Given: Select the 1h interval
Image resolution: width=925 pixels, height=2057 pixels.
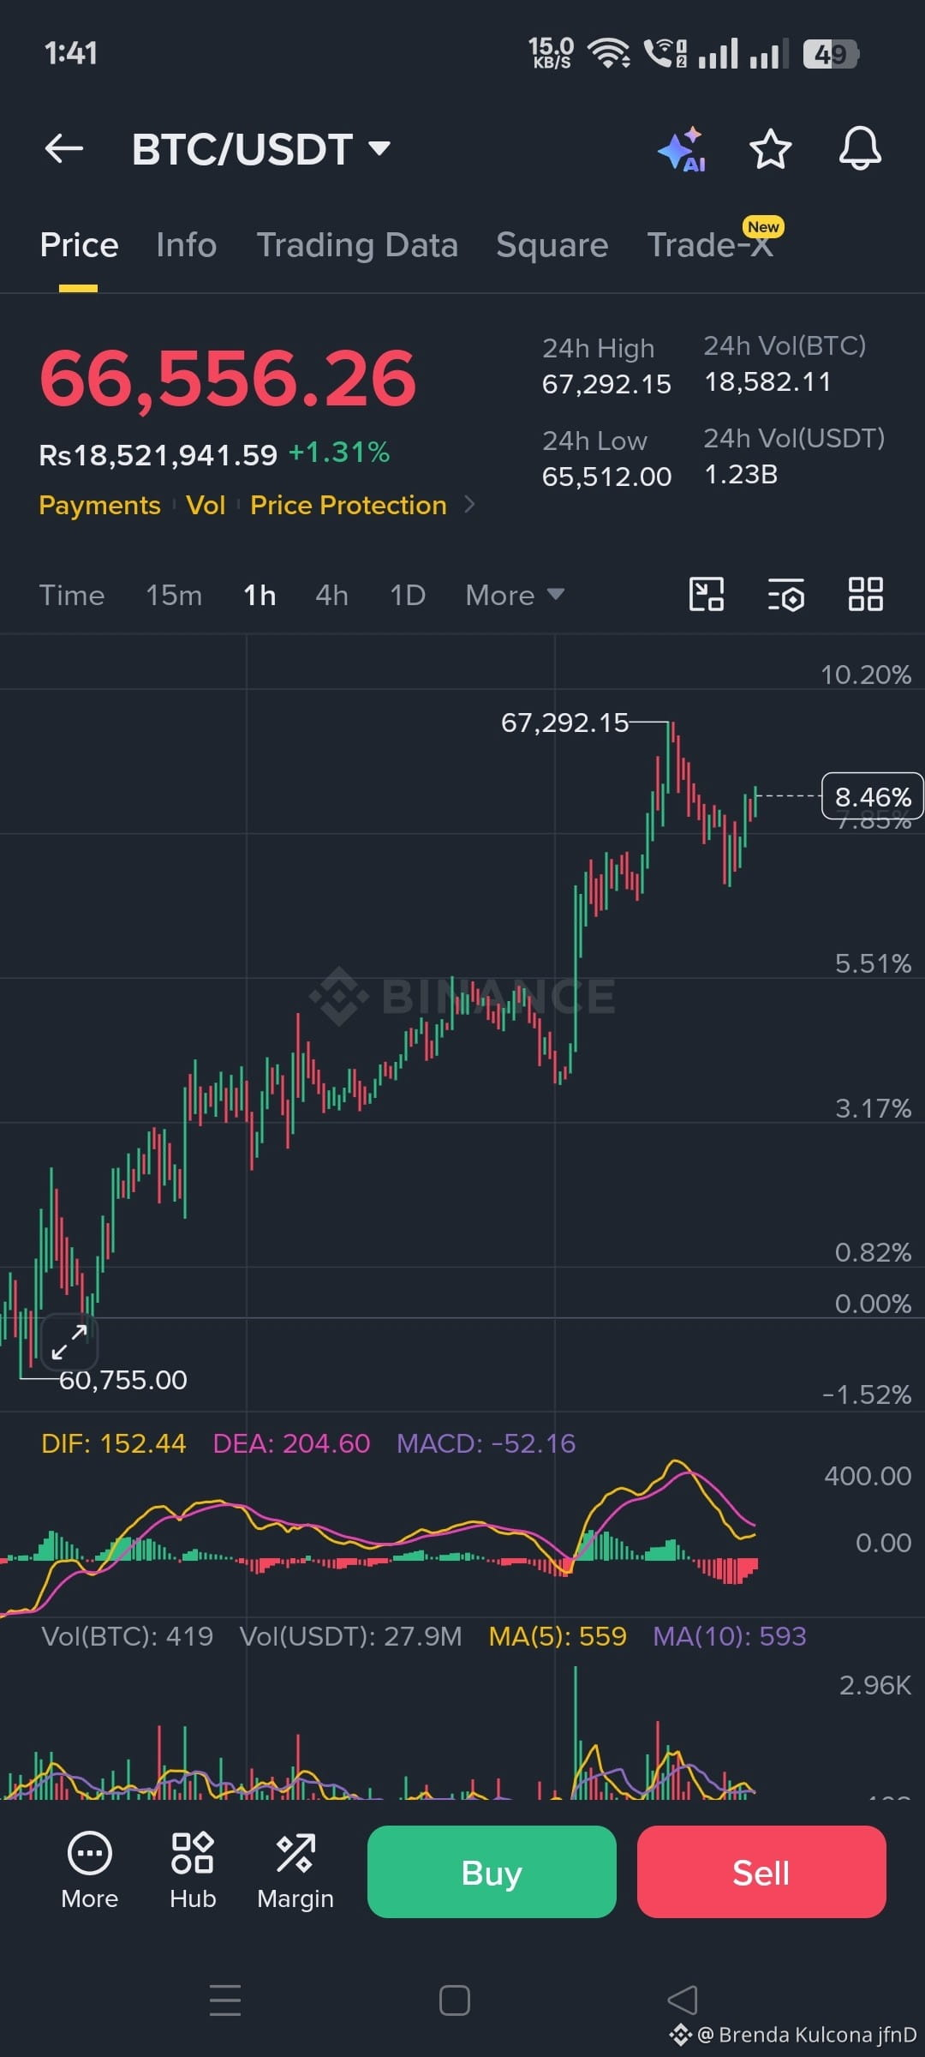Looking at the screenshot, I should (260, 595).
